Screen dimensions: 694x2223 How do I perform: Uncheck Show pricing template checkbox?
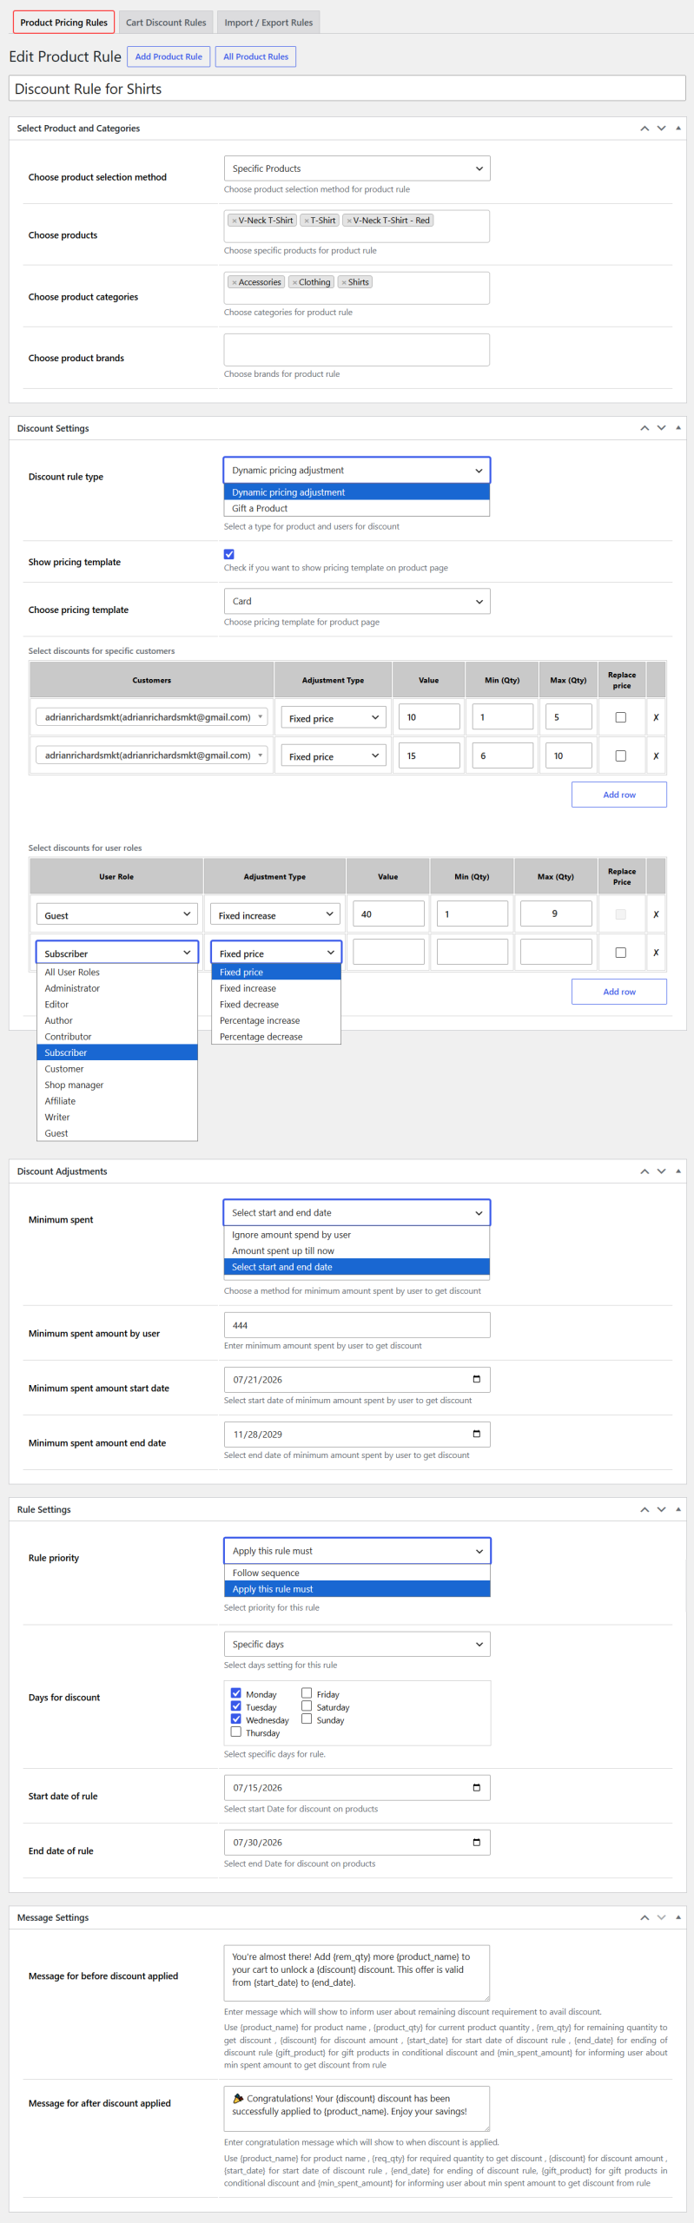tap(229, 554)
